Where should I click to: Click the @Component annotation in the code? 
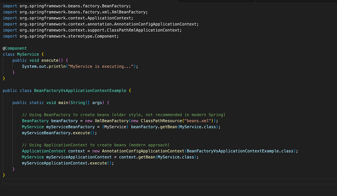point(15,48)
